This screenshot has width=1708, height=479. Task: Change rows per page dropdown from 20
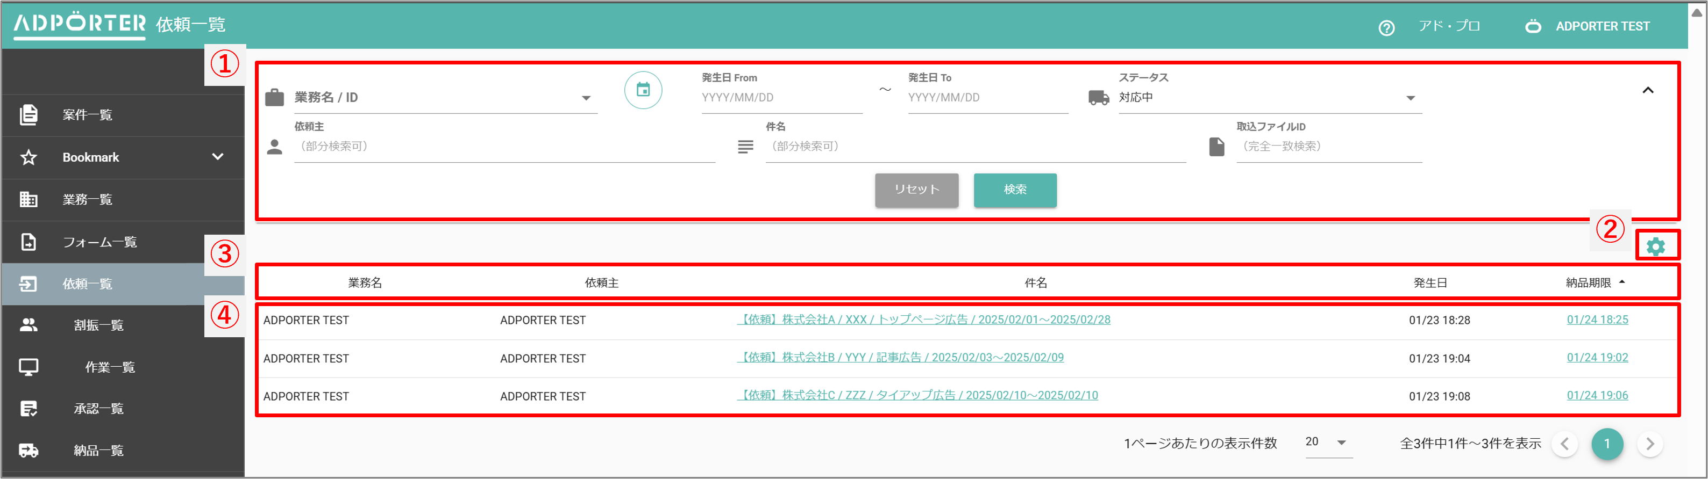pos(1326,442)
